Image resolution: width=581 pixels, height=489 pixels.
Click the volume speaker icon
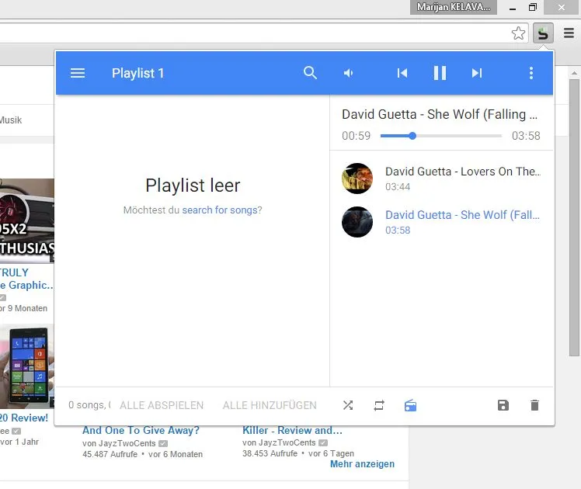tap(348, 73)
